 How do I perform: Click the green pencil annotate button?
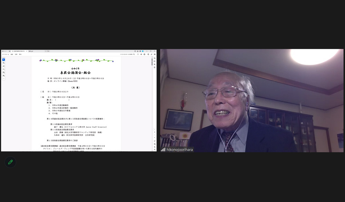(10, 162)
